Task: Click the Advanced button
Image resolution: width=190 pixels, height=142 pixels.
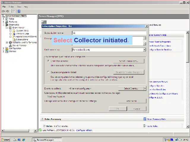Action: [132, 101]
